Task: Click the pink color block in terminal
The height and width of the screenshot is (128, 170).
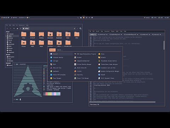Action: (55, 94)
